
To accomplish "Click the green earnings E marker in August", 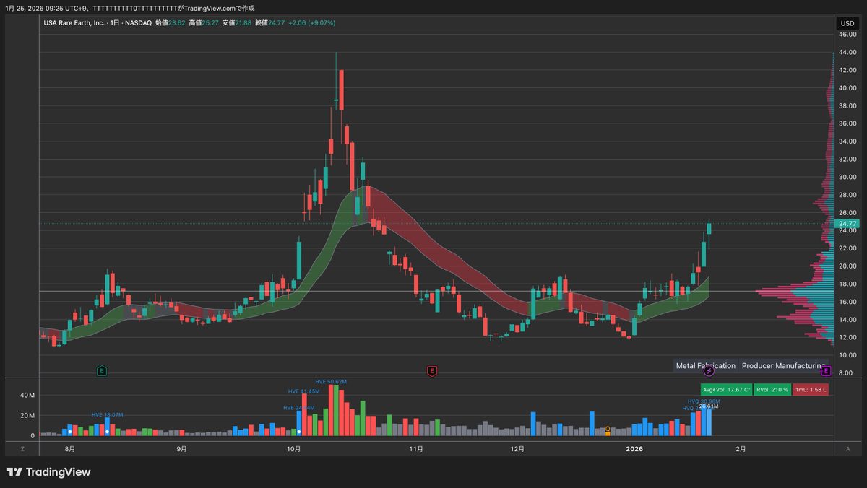I will point(102,371).
